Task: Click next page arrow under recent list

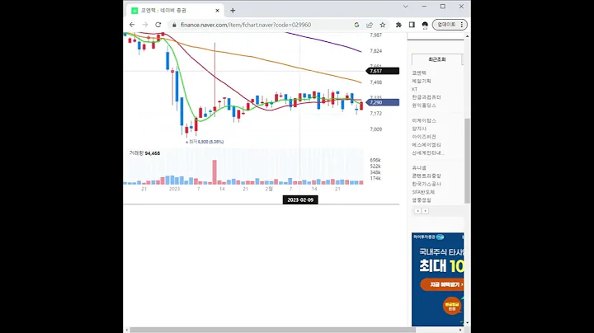Action: coord(426,211)
